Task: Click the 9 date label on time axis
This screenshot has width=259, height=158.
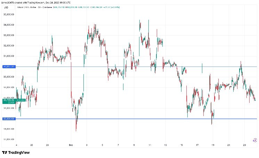Action: tap(134, 145)
